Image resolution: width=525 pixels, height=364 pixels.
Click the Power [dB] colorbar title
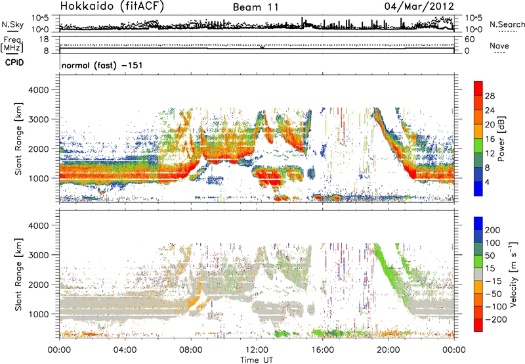click(501, 139)
